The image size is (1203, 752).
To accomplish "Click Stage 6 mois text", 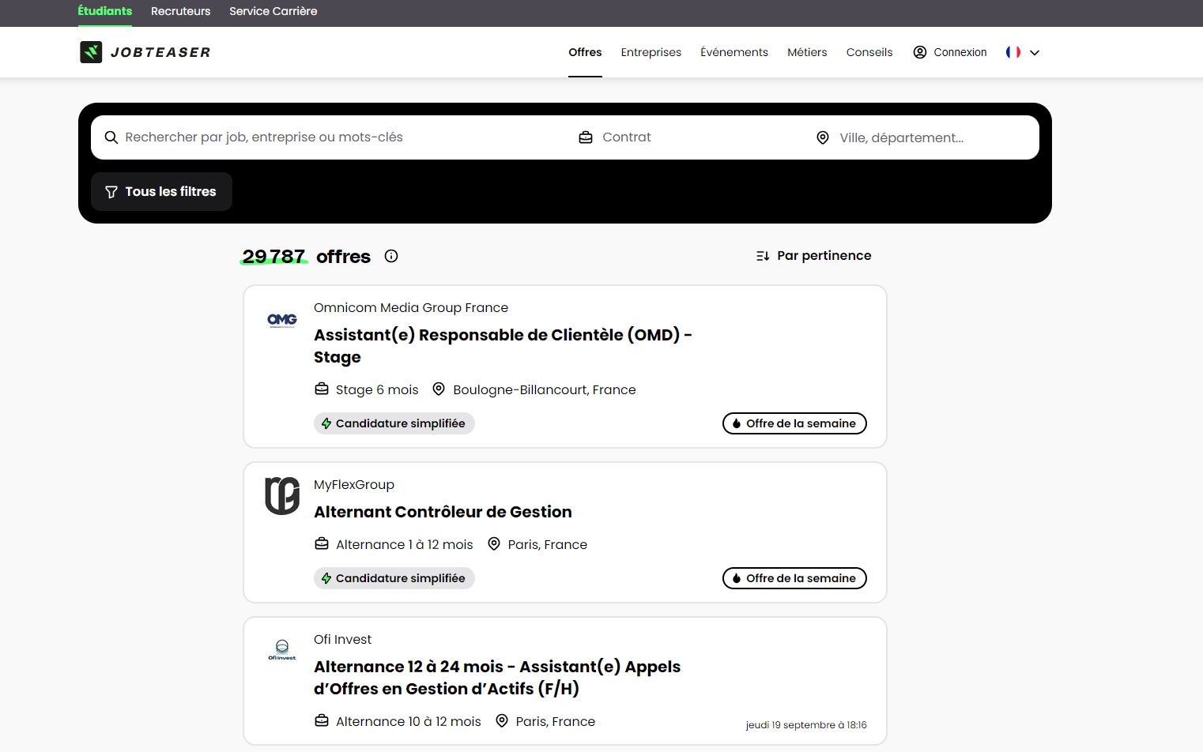I will click(377, 390).
